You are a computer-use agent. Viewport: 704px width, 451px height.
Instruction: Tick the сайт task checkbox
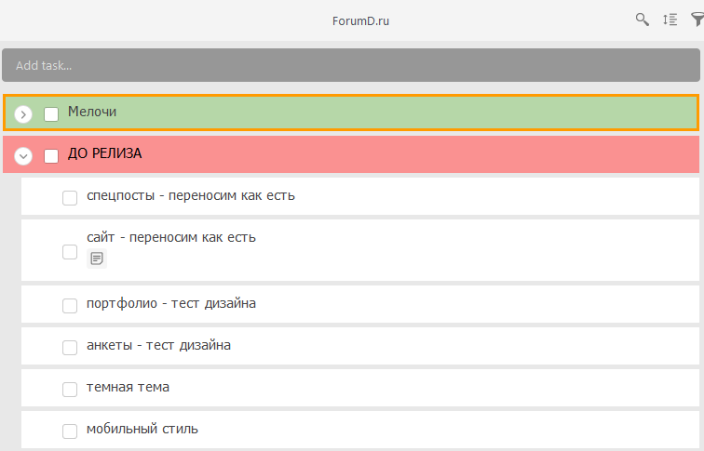tap(70, 251)
